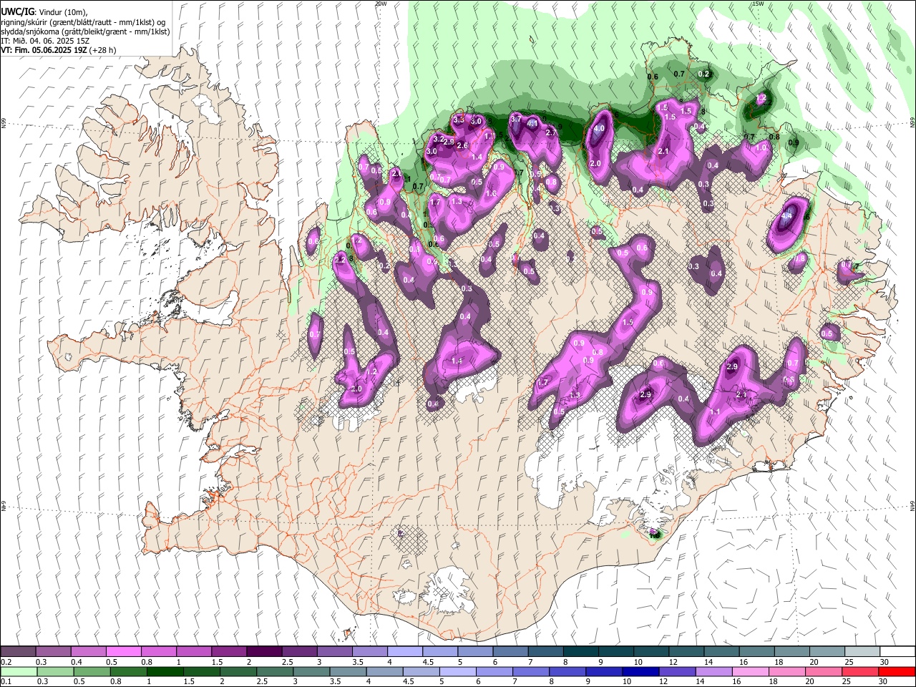
Task: Pick the deep blue 10–12 rain scale swatch
Action: coord(640,671)
